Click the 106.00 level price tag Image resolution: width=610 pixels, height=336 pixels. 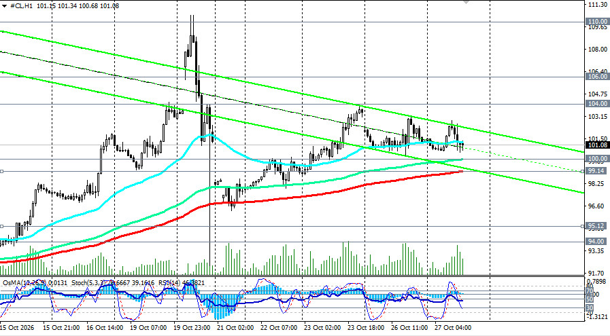tap(597, 77)
